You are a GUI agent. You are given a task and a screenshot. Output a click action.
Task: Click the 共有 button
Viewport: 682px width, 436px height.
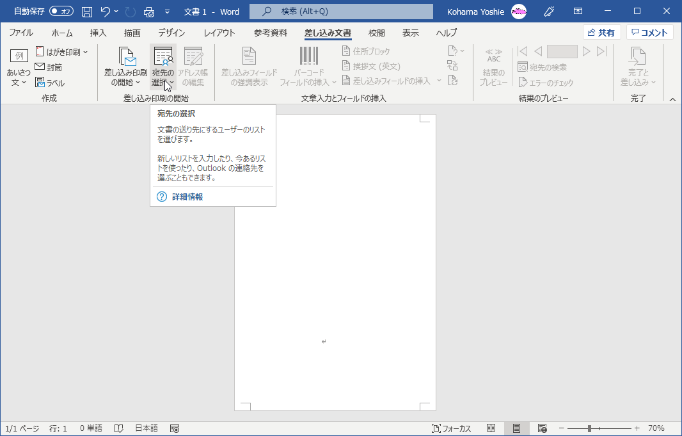point(601,31)
